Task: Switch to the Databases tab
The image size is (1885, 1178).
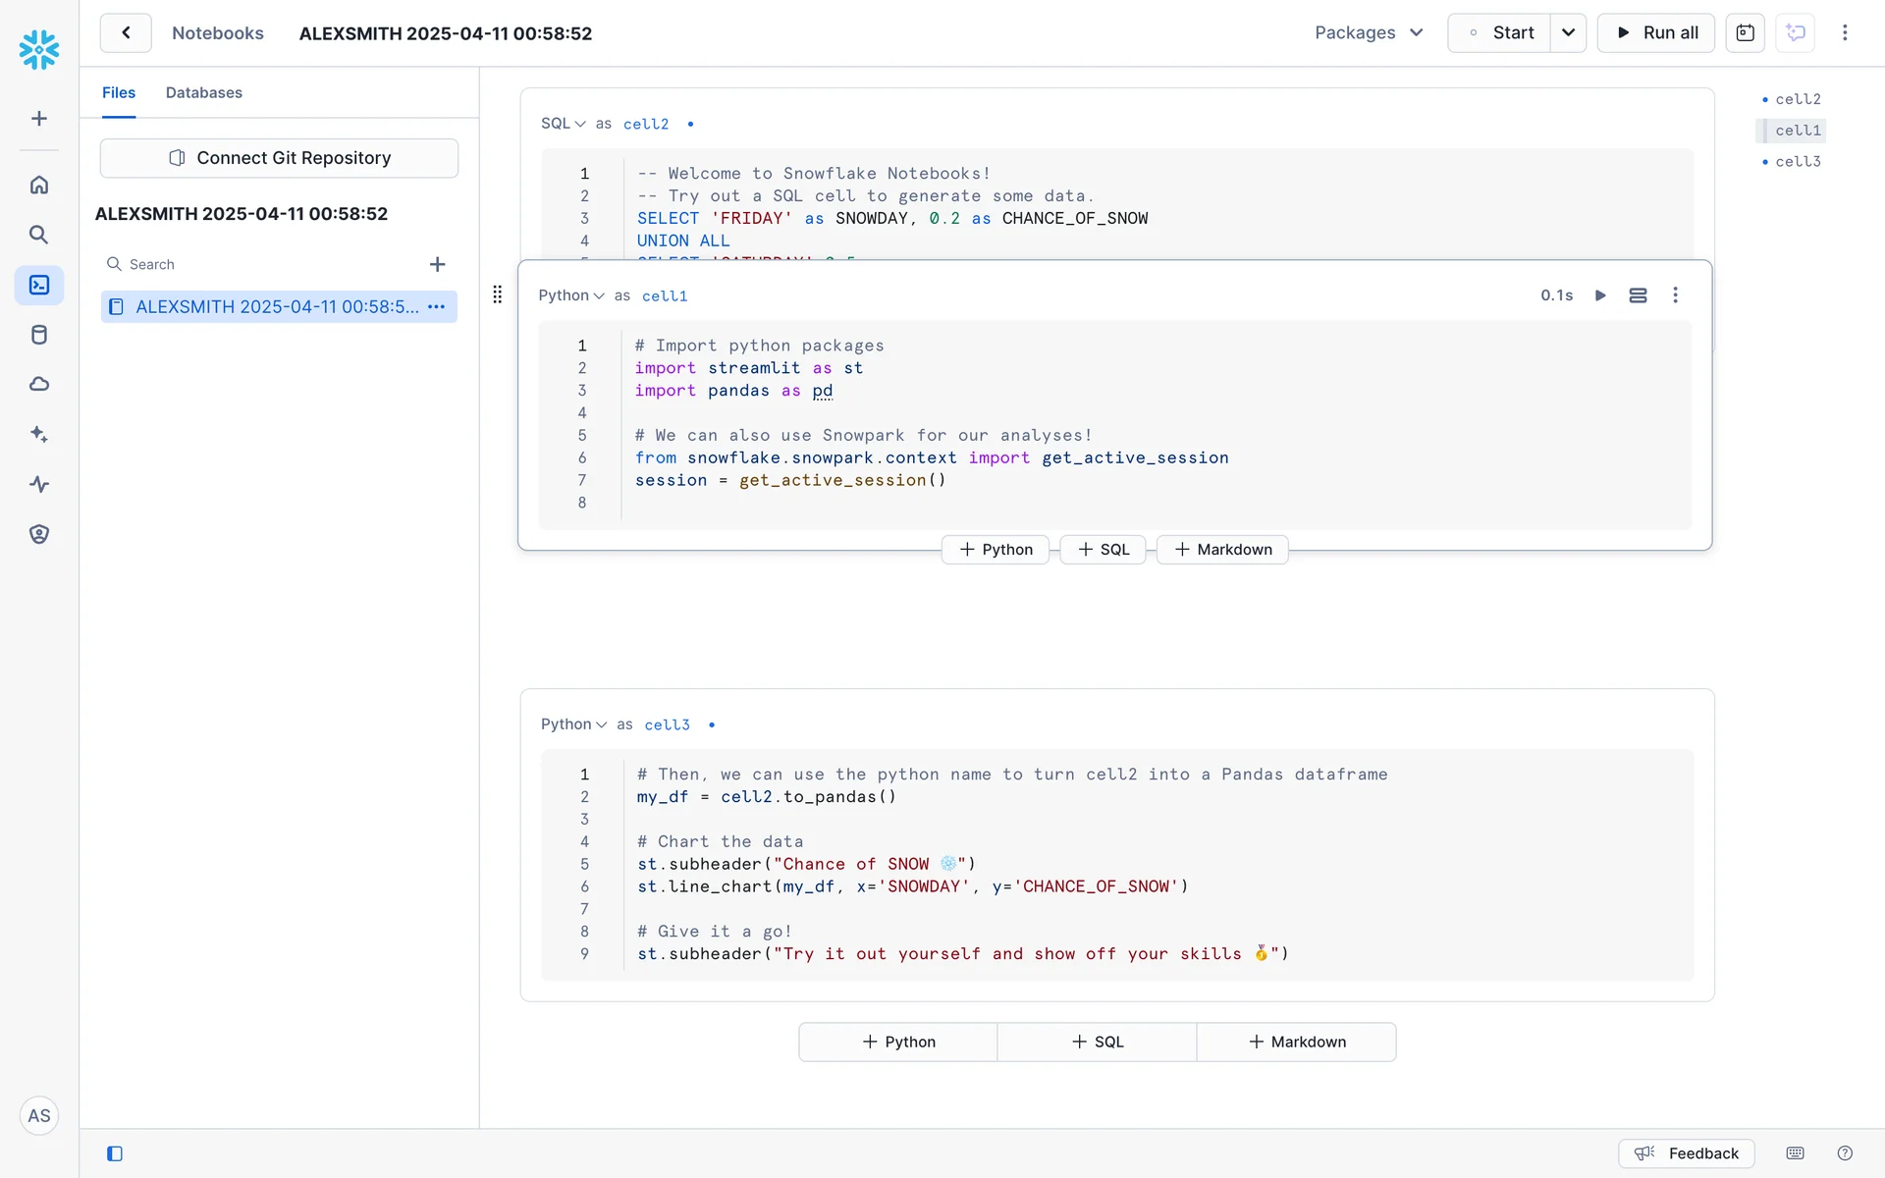Action: tap(203, 92)
